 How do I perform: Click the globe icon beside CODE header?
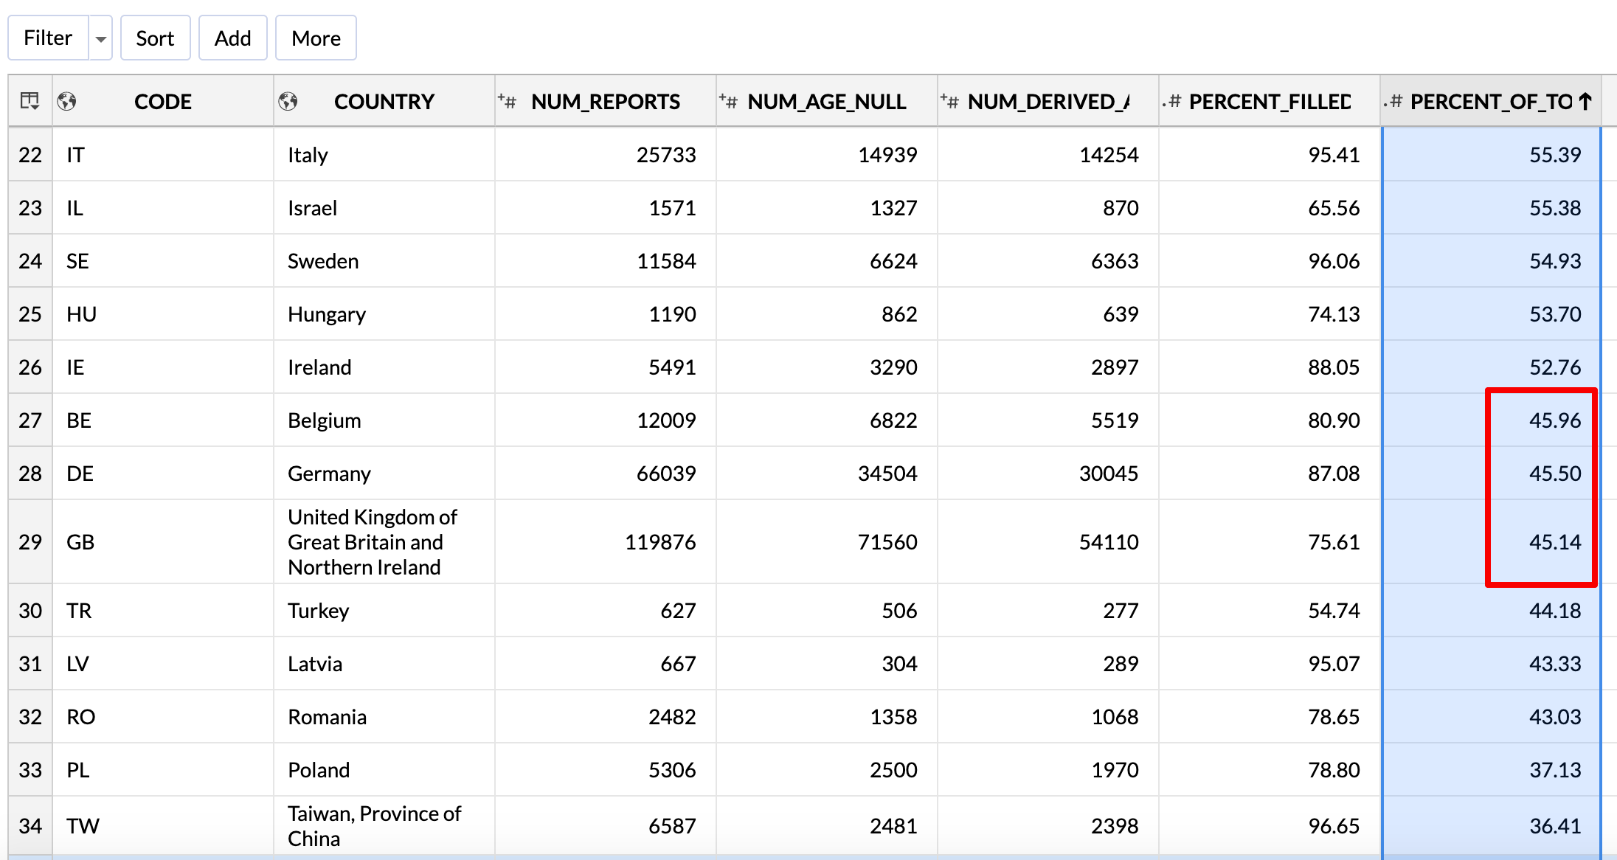click(x=67, y=101)
